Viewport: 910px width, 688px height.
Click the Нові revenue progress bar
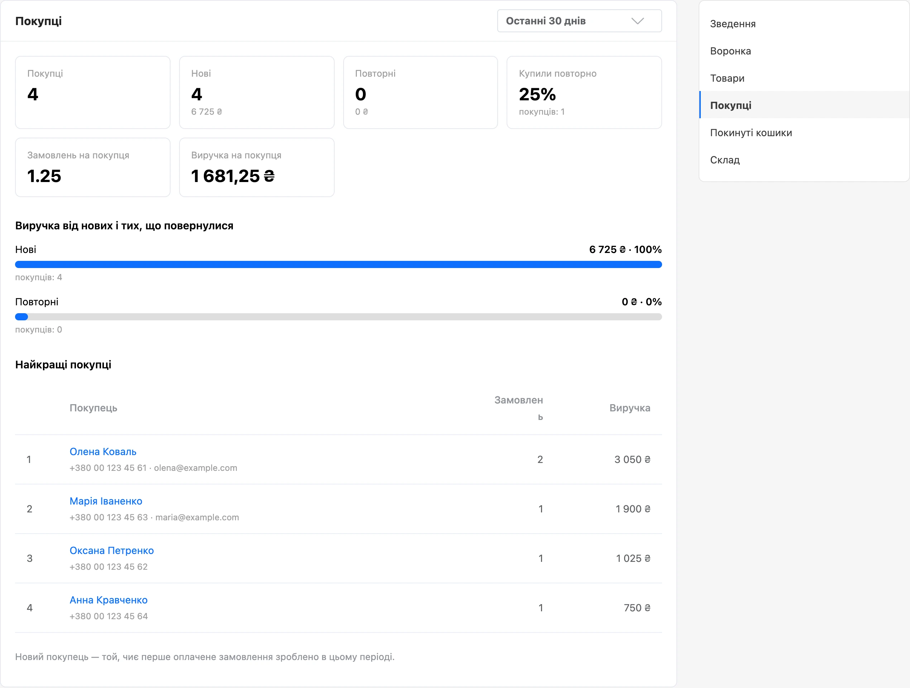click(338, 264)
